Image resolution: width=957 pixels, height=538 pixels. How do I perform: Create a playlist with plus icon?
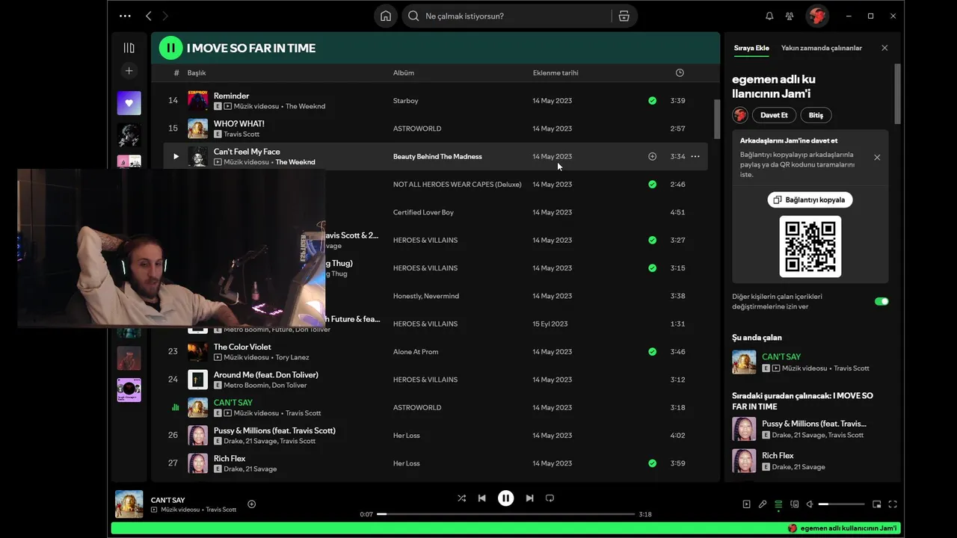pyautogui.click(x=129, y=71)
